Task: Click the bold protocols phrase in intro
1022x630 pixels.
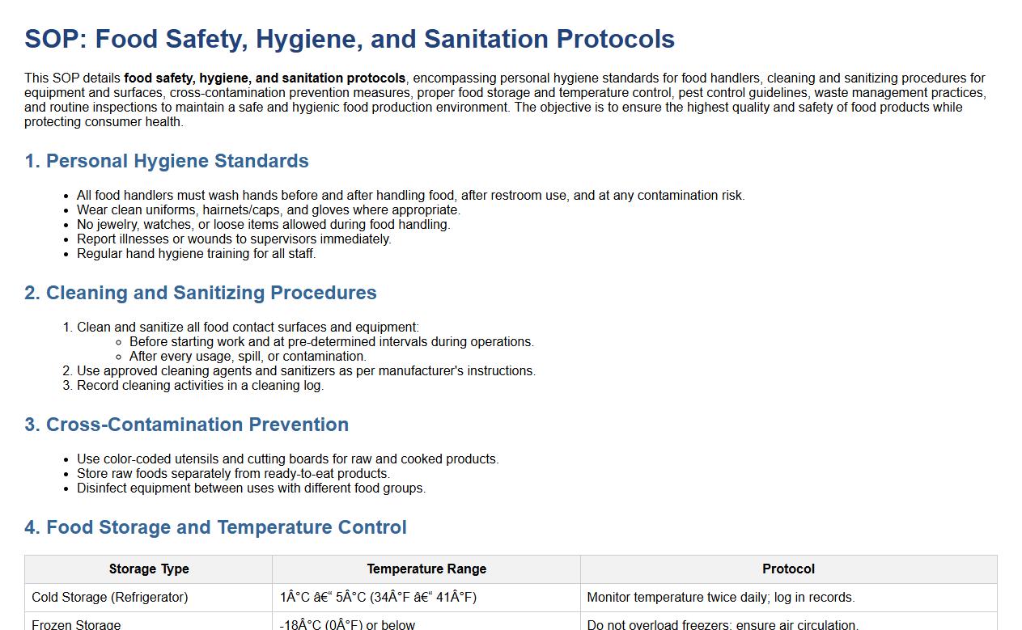Action: click(265, 78)
